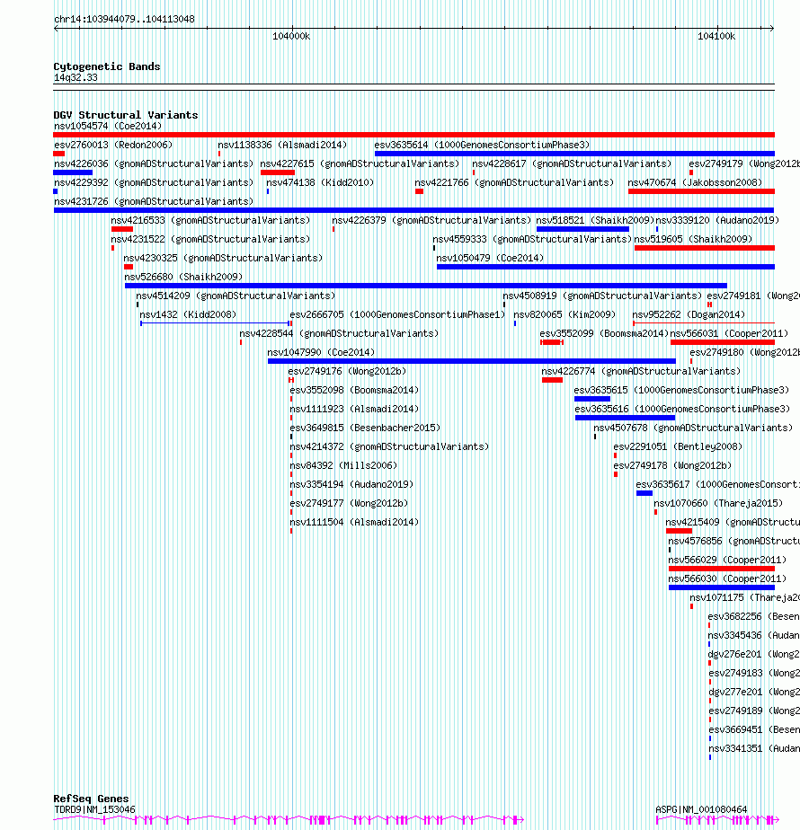
Task: Open nsv1138336 (Alsmadi2014) variant entry
Action: click(x=282, y=145)
